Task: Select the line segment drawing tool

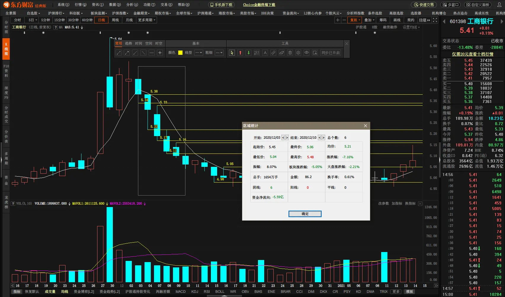Action: coord(118,53)
